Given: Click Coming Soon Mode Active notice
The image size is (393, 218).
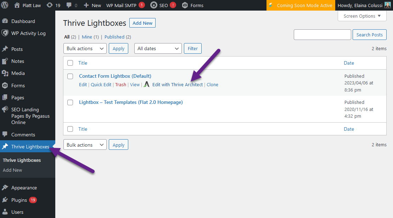Looking at the screenshot, I should point(301,5).
